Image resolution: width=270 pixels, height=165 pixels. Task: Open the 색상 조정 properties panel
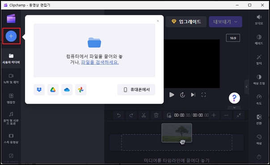coord(259,80)
